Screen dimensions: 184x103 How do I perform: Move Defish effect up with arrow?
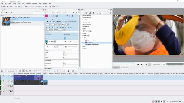(74, 41)
